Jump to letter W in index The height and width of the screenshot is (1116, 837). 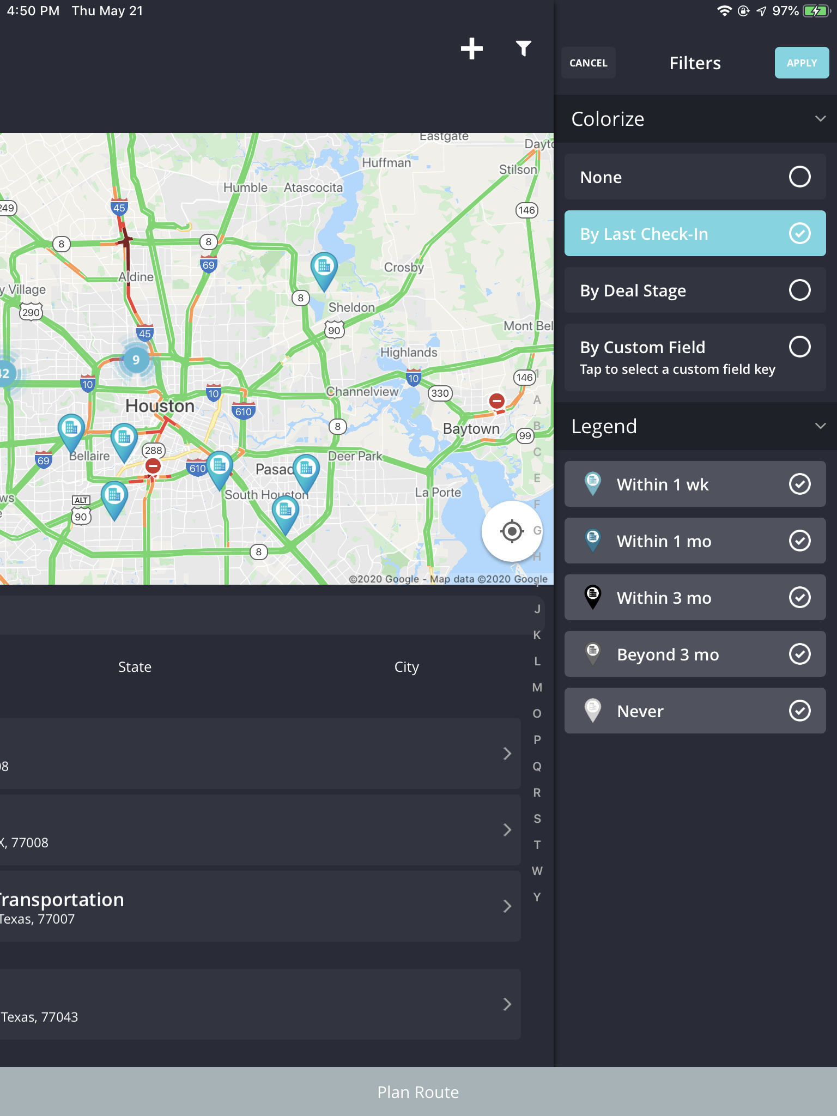point(537,871)
